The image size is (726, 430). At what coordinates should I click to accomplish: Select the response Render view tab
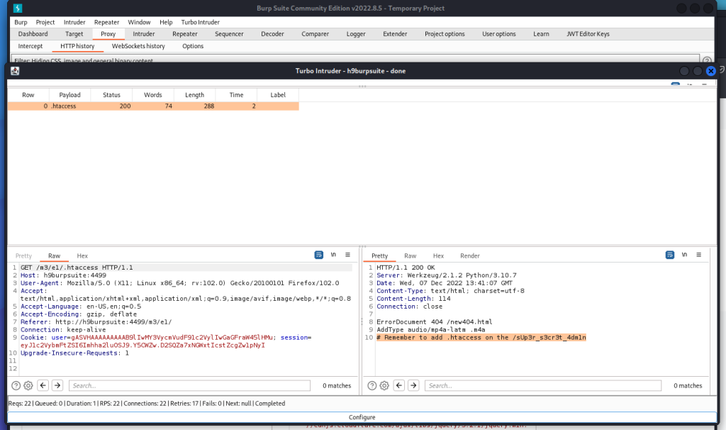(x=470, y=255)
